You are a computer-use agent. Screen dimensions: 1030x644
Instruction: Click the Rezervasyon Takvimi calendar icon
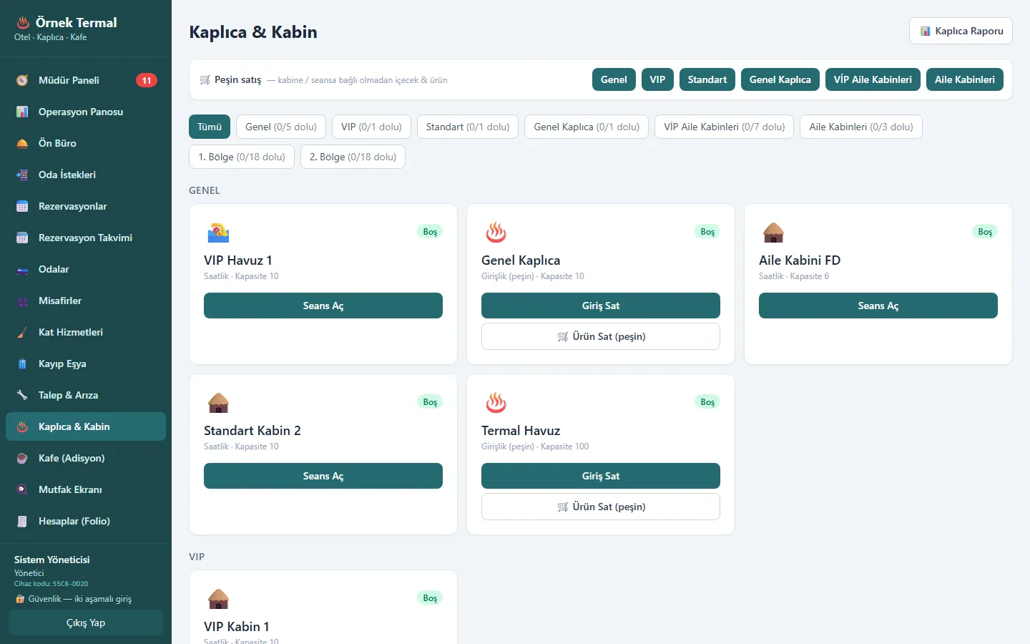22,238
